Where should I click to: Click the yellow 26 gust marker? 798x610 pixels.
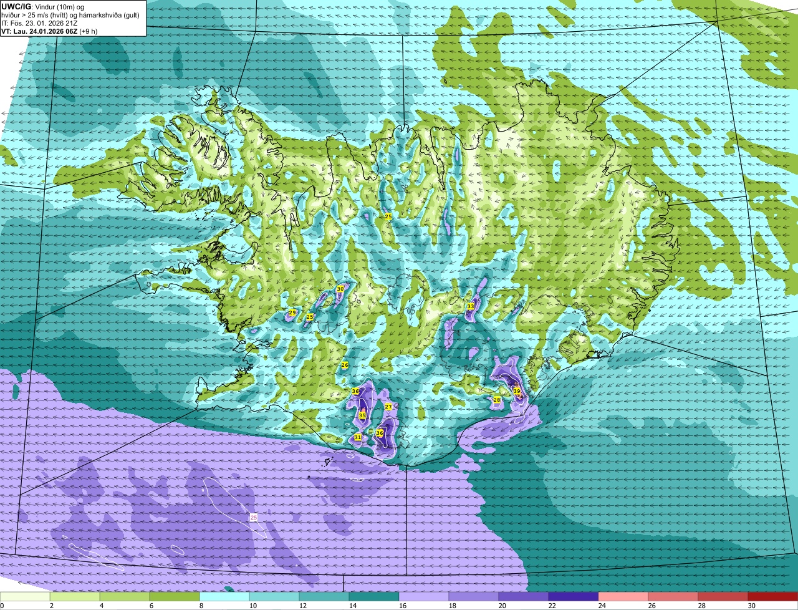(x=345, y=365)
